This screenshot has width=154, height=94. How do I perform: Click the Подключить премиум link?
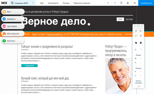pos(82,3)
